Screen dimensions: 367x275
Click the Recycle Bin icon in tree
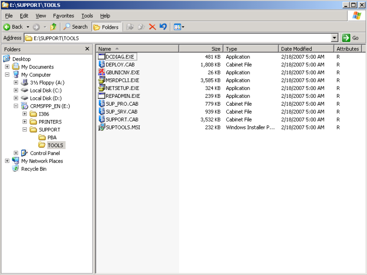[x=15, y=168]
